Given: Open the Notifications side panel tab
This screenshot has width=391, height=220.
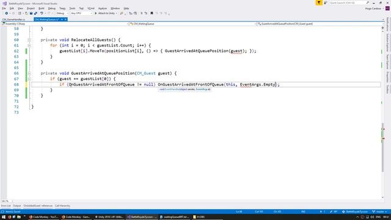Looking at the screenshot, I should (x=388, y=24).
